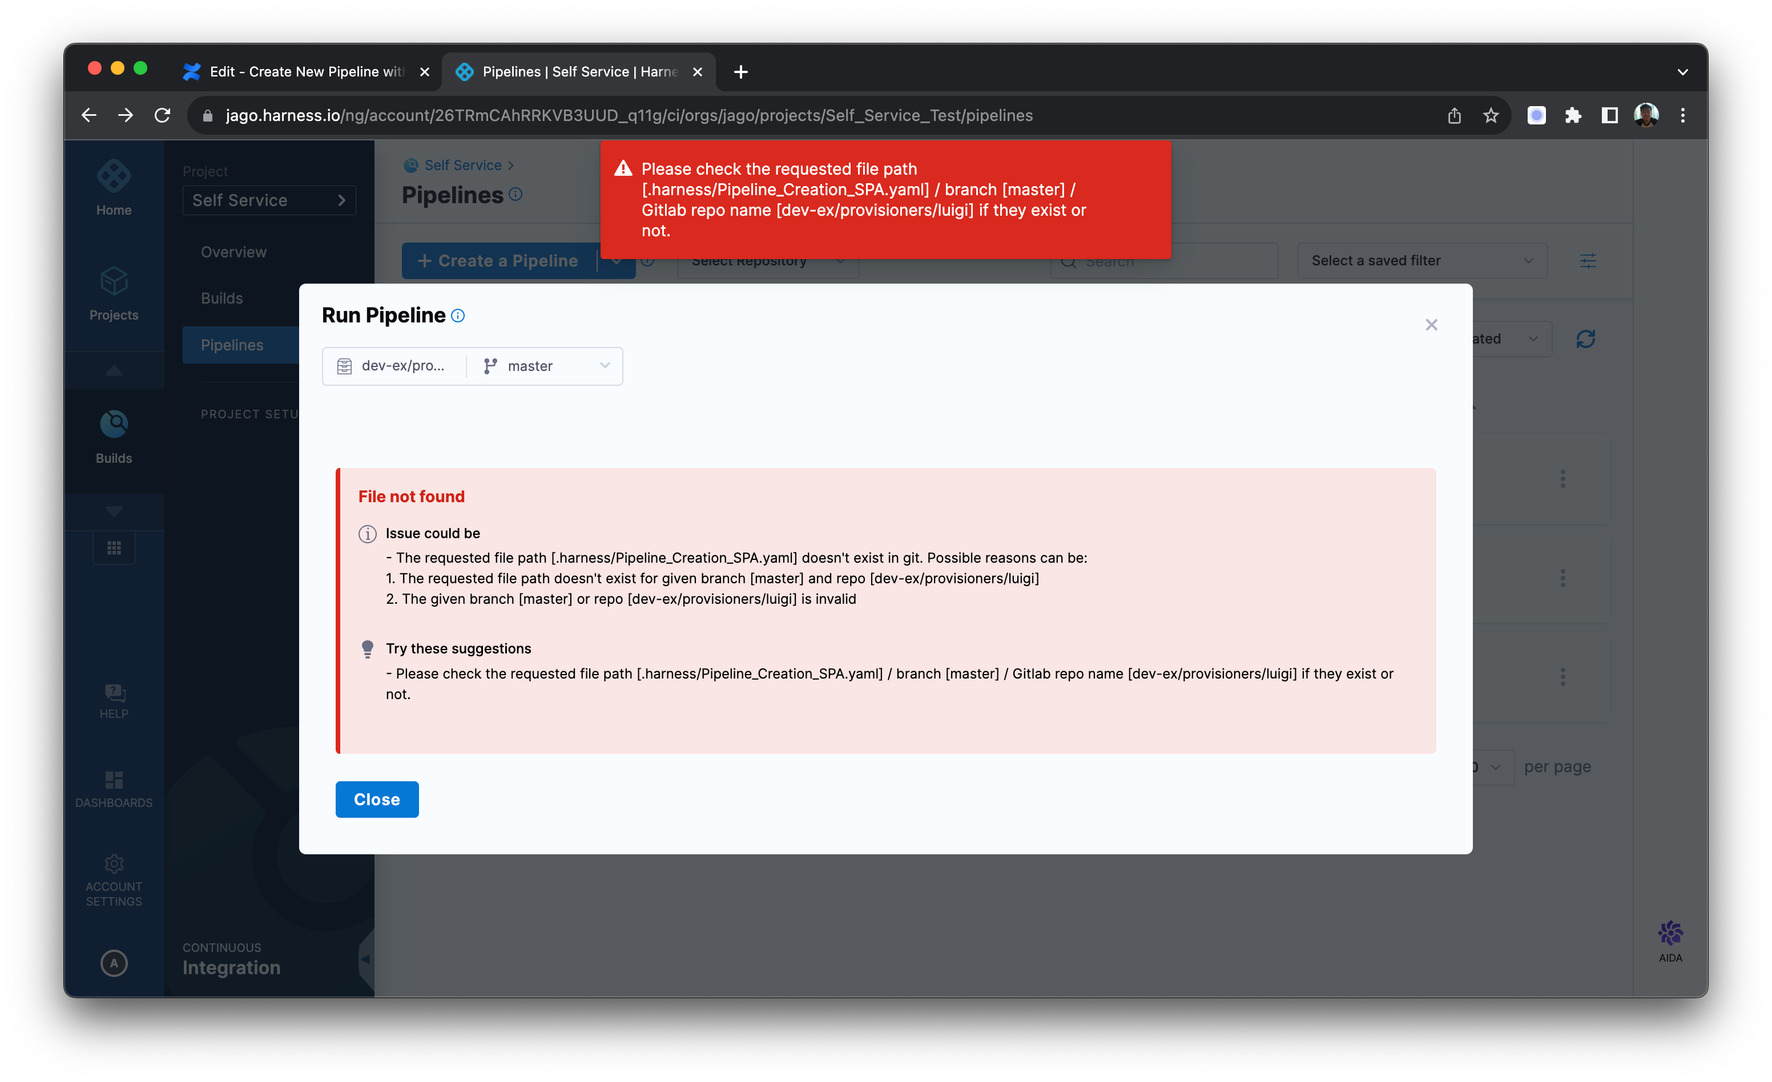Screen dimensions: 1772x1082
Task: Open Projects in the left sidebar
Action: [x=114, y=294]
